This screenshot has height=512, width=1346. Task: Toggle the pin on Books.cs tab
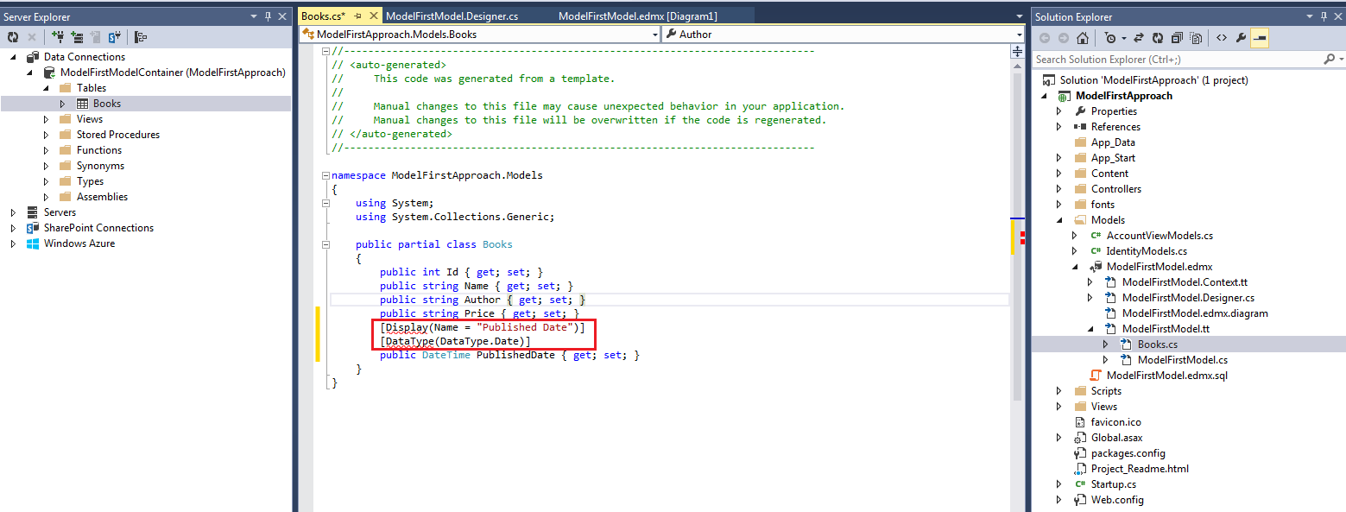[x=357, y=16]
